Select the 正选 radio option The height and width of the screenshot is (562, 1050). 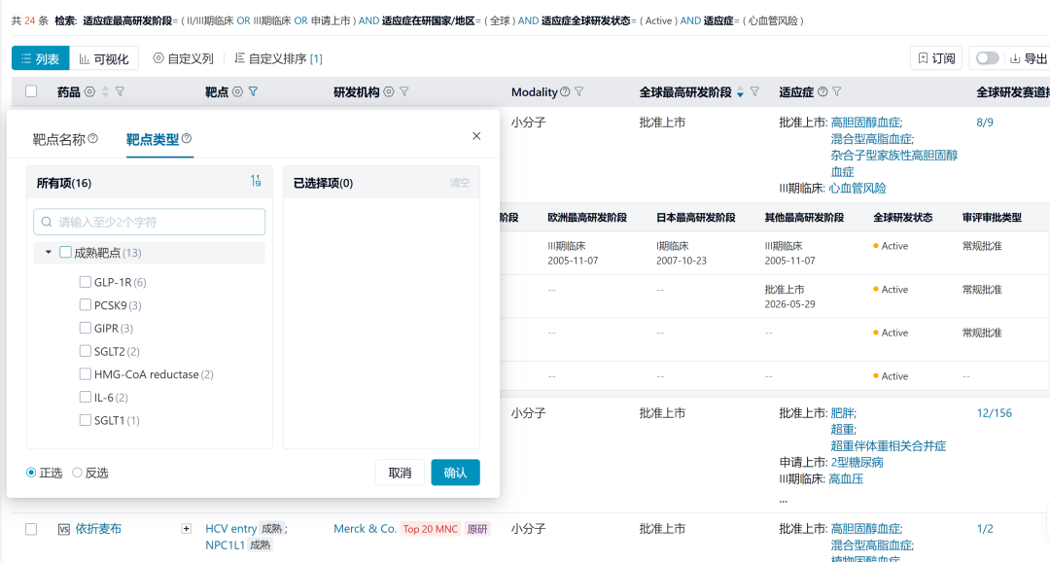(31, 473)
